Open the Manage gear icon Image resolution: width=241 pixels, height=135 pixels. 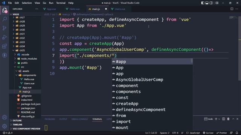point(5,126)
